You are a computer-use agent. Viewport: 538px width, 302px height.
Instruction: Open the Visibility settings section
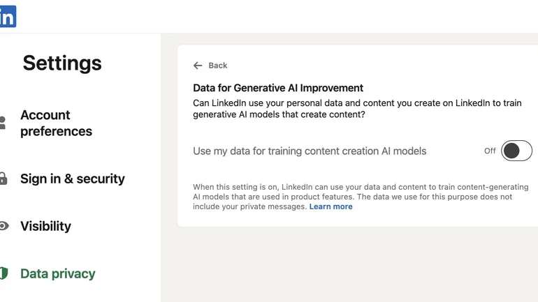point(45,226)
